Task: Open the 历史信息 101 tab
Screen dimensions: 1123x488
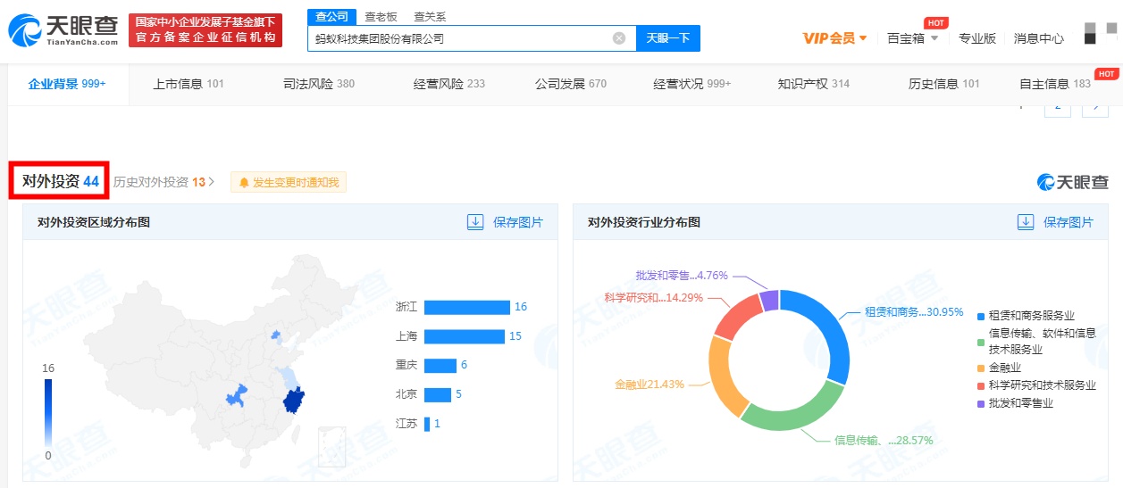Action: point(944,84)
